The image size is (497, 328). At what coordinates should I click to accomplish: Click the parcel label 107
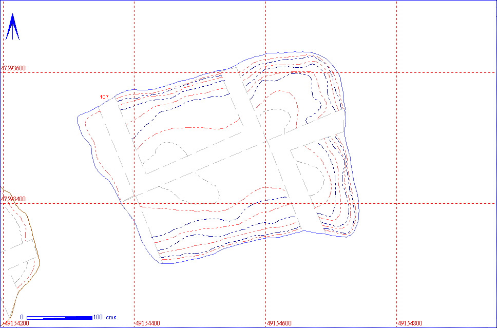[x=104, y=97]
